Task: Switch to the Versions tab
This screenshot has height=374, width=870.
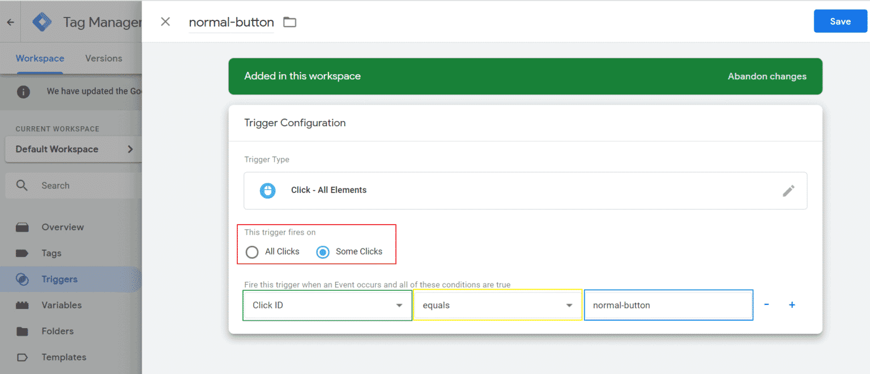Action: tap(104, 58)
